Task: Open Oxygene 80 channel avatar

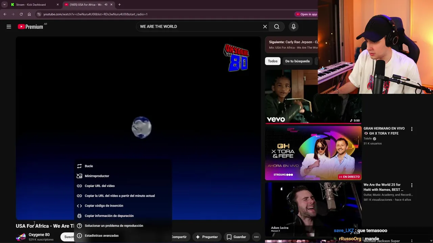Action: [21, 237]
